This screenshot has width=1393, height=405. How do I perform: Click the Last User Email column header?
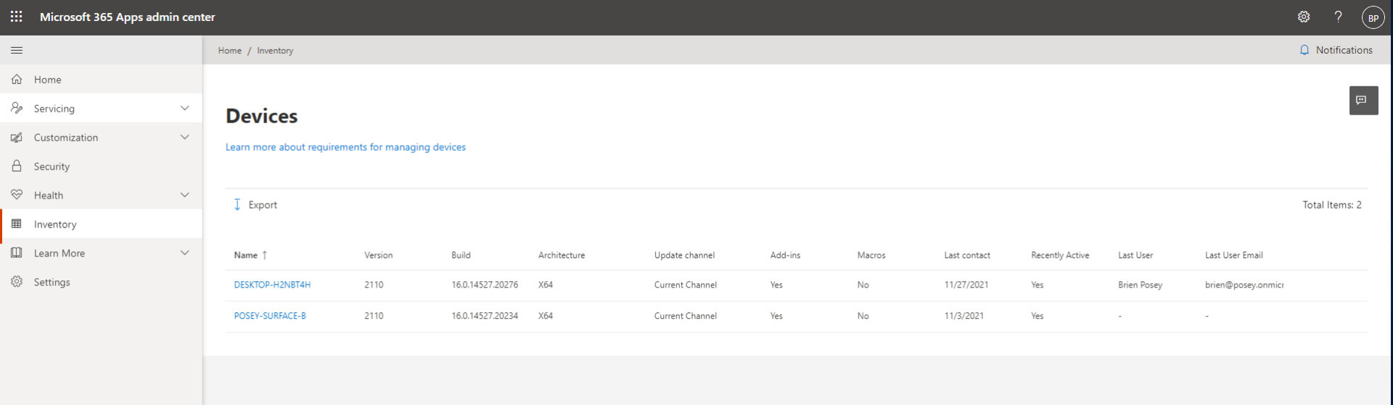click(1234, 255)
